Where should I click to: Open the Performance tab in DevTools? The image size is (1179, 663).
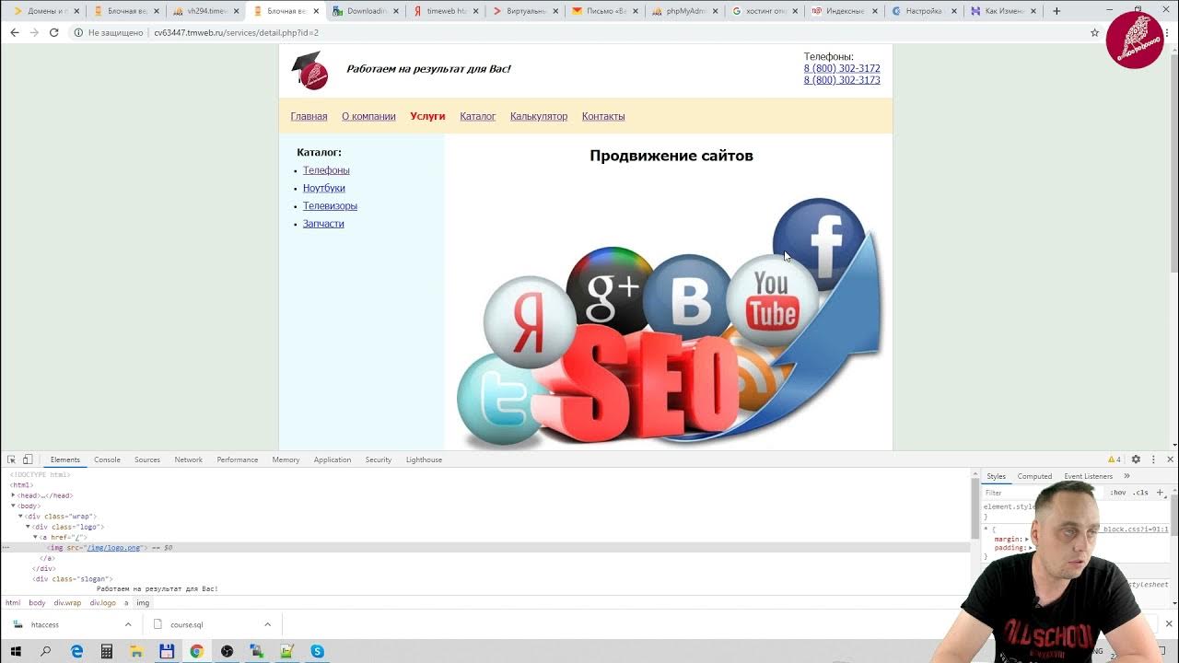pyautogui.click(x=238, y=459)
